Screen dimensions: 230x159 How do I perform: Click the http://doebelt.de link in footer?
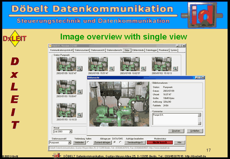click(x=195, y=157)
